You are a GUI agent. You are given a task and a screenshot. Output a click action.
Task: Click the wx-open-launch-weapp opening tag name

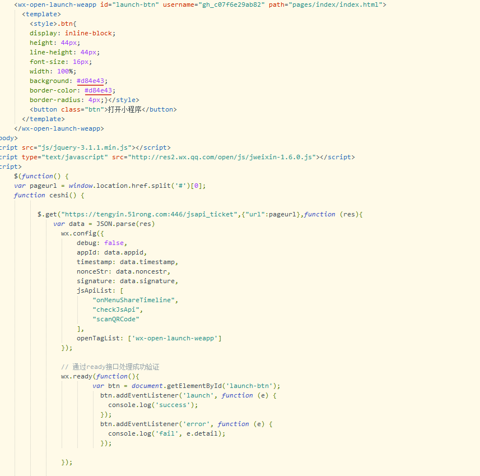pyautogui.click(x=57, y=5)
